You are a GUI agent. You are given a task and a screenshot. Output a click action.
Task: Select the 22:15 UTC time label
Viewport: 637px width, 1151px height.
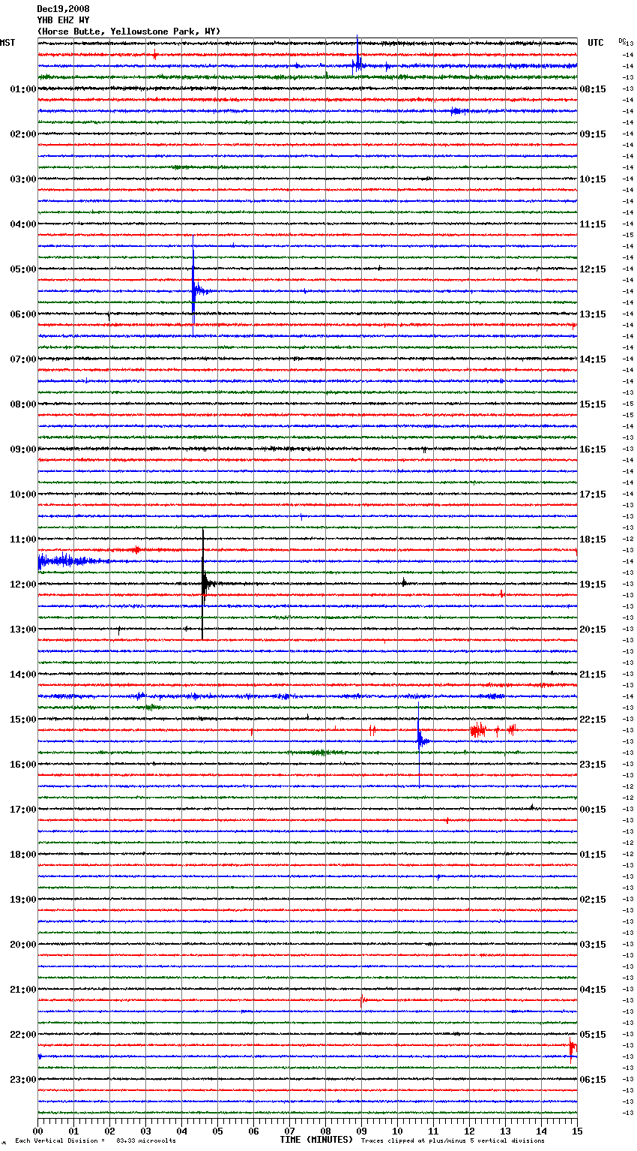click(x=593, y=720)
